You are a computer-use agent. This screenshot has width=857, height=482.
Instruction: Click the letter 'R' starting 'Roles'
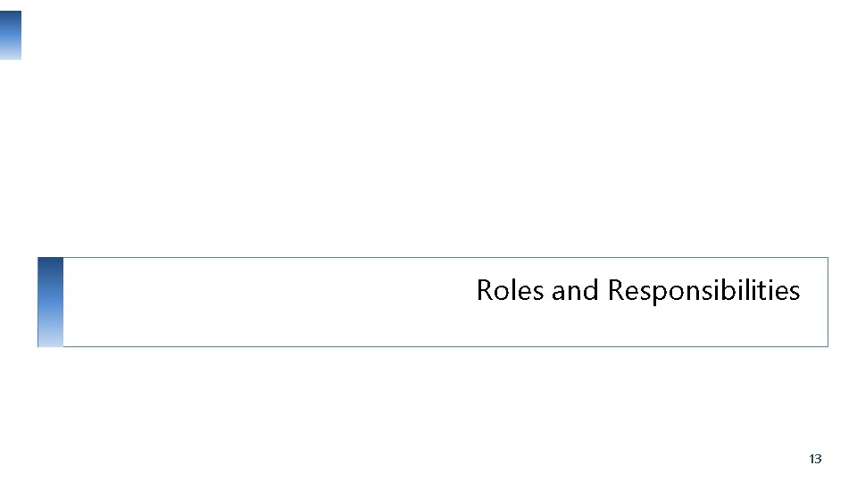(484, 291)
